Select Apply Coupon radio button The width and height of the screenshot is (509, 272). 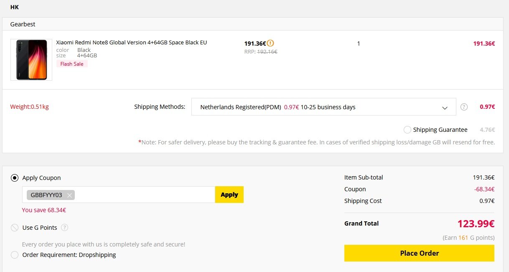pyautogui.click(x=15, y=178)
